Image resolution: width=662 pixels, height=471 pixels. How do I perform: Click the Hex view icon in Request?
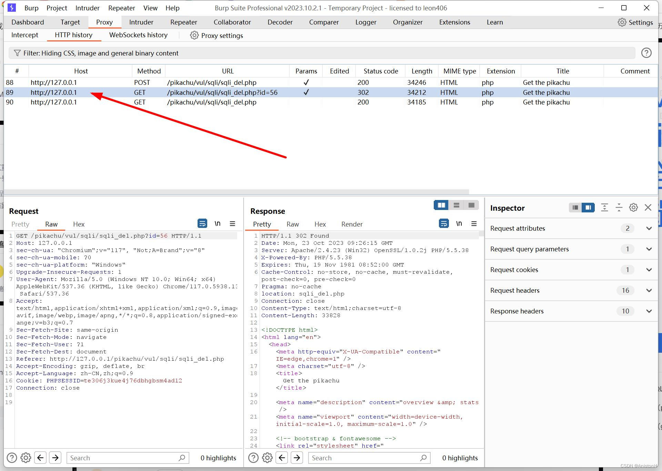tap(79, 224)
